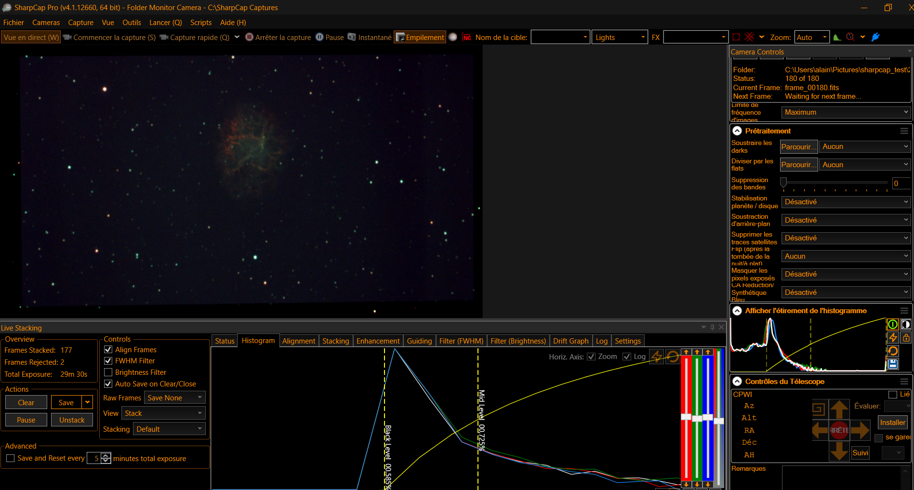
Task: Open the Stabilisation planète / disque dropdown
Action: click(846, 202)
